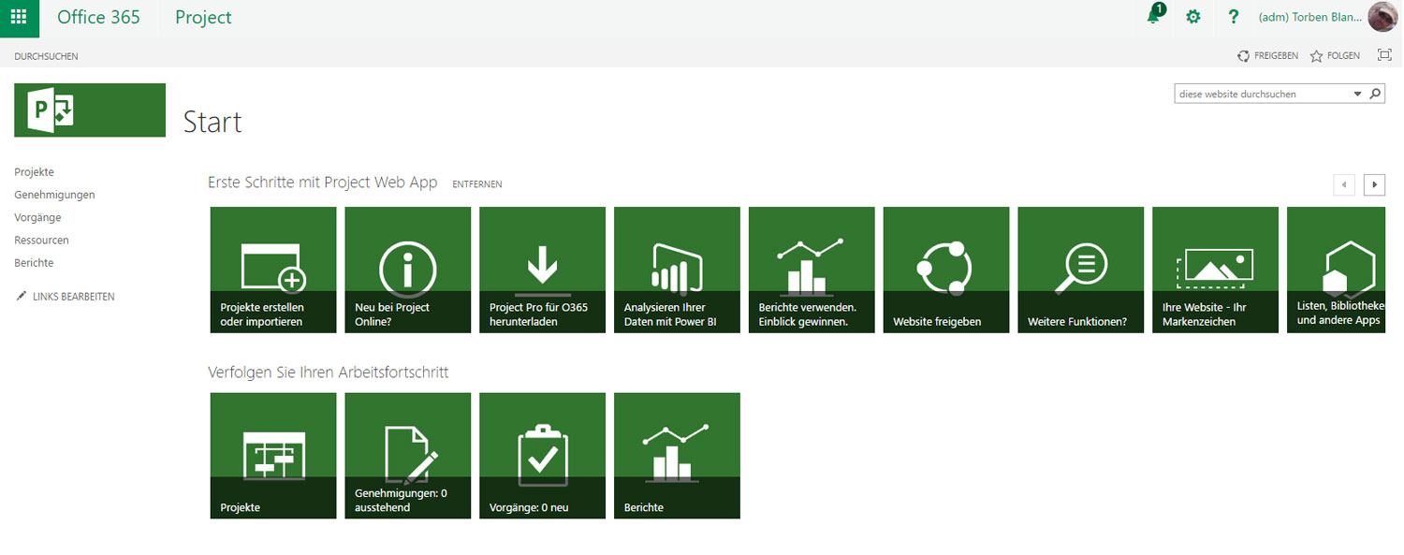Click LINKS BEARBEITEN in sidebar
Image resolution: width=1404 pixels, height=555 pixels.
pos(72,297)
